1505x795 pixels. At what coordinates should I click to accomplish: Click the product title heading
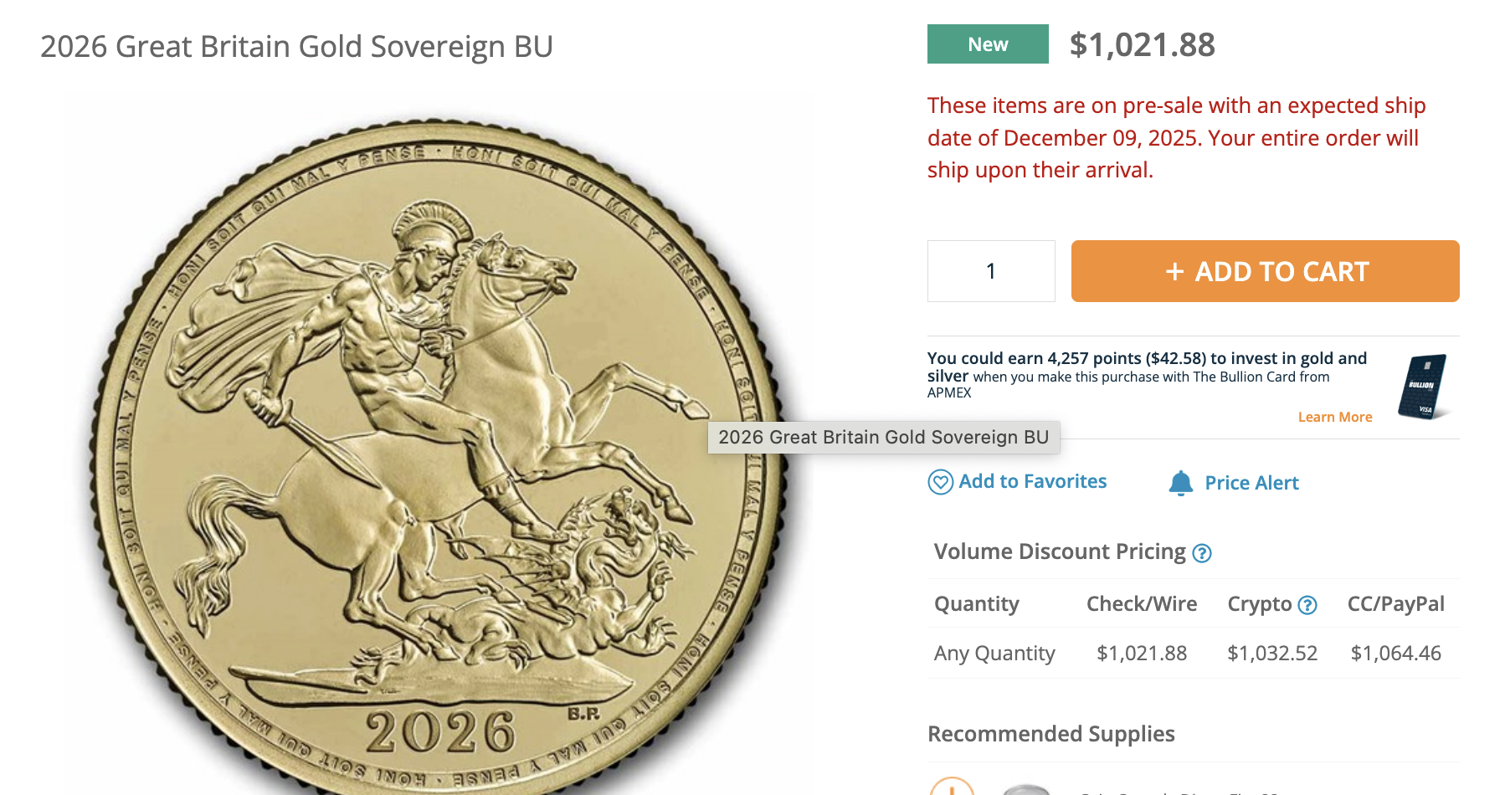coord(296,47)
